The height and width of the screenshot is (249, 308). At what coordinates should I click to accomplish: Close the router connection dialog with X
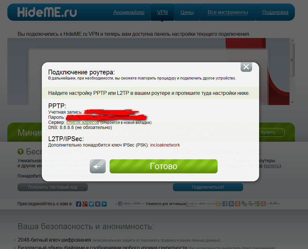point(246,67)
